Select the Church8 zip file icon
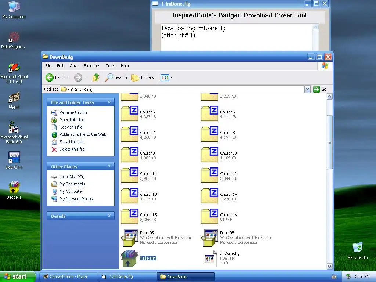 (x=210, y=134)
